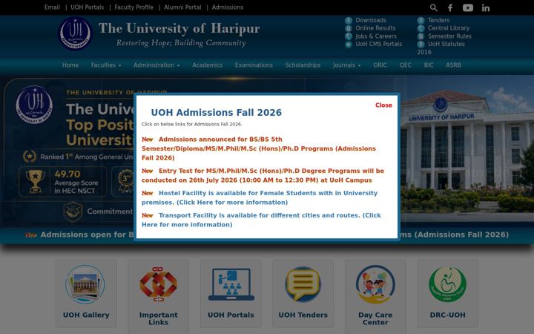This screenshot has width=534, height=334.
Task: Open the Scholarships menu item
Action: [303, 65]
